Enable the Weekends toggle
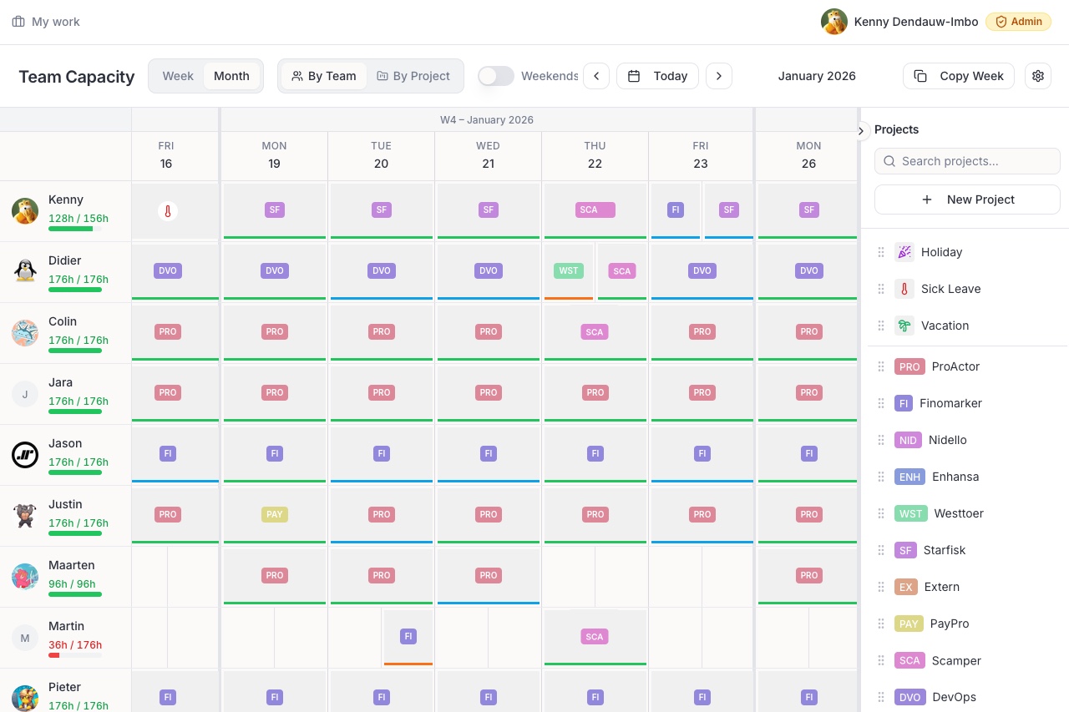 496,76
